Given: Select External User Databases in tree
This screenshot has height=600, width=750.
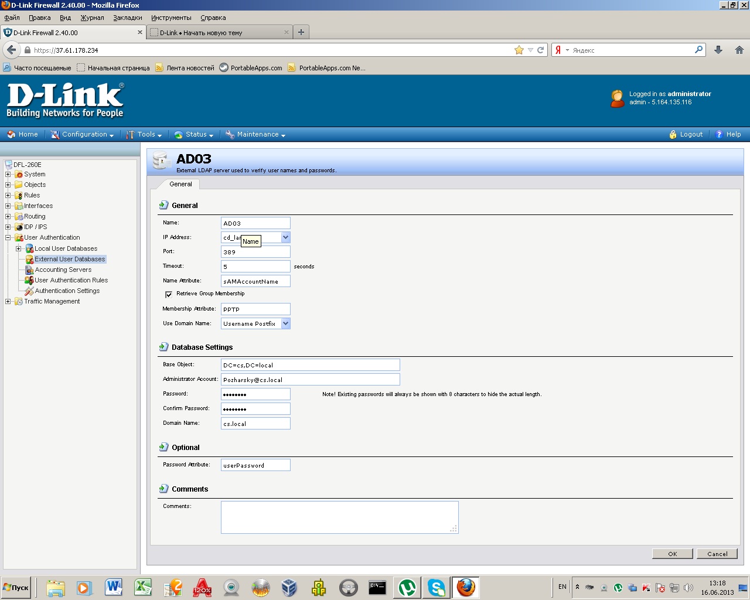Looking at the screenshot, I should pos(70,259).
